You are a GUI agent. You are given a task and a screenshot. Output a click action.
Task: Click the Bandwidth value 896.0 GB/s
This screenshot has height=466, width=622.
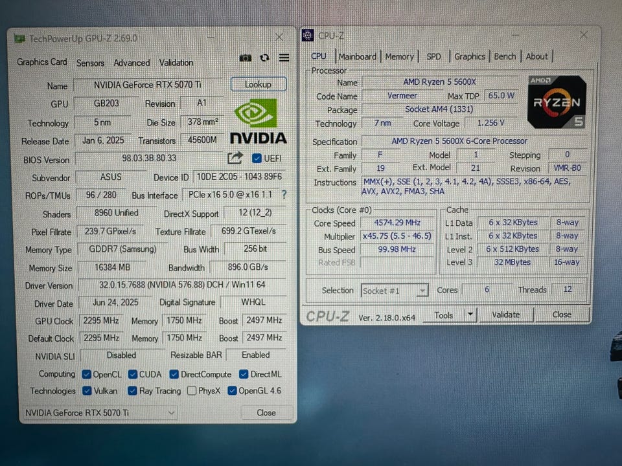pyautogui.click(x=248, y=267)
